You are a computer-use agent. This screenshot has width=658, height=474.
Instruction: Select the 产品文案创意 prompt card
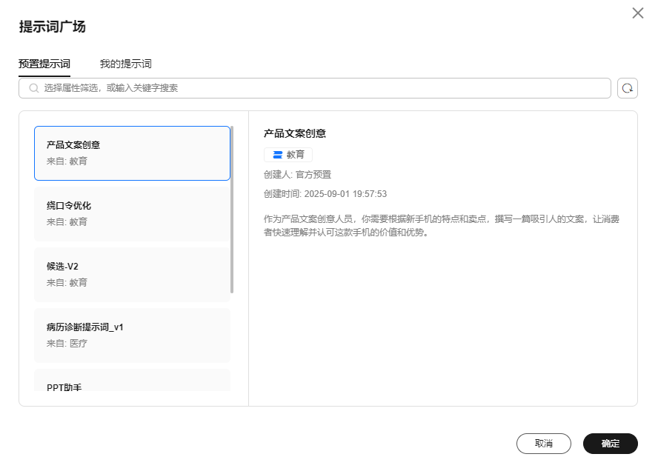coord(132,153)
